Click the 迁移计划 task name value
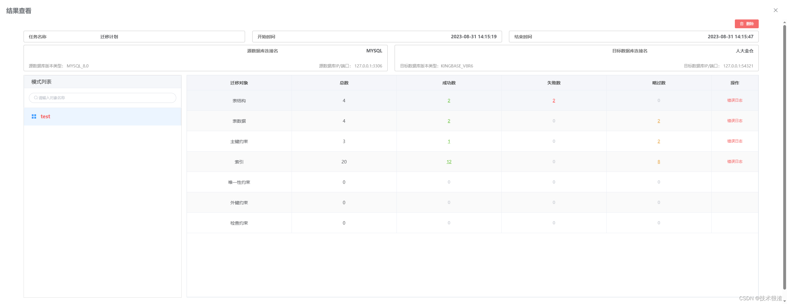This screenshot has height=304, width=787. [x=109, y=37]
